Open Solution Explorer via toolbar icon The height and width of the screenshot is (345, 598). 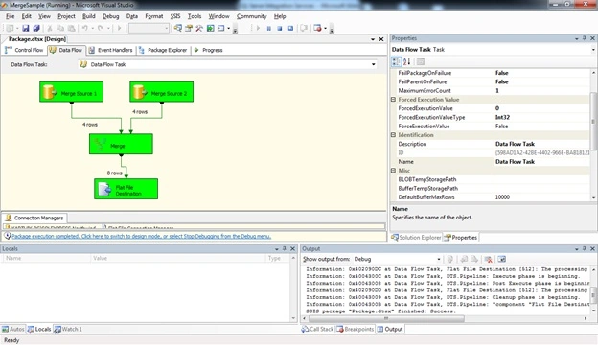point(177,28)
